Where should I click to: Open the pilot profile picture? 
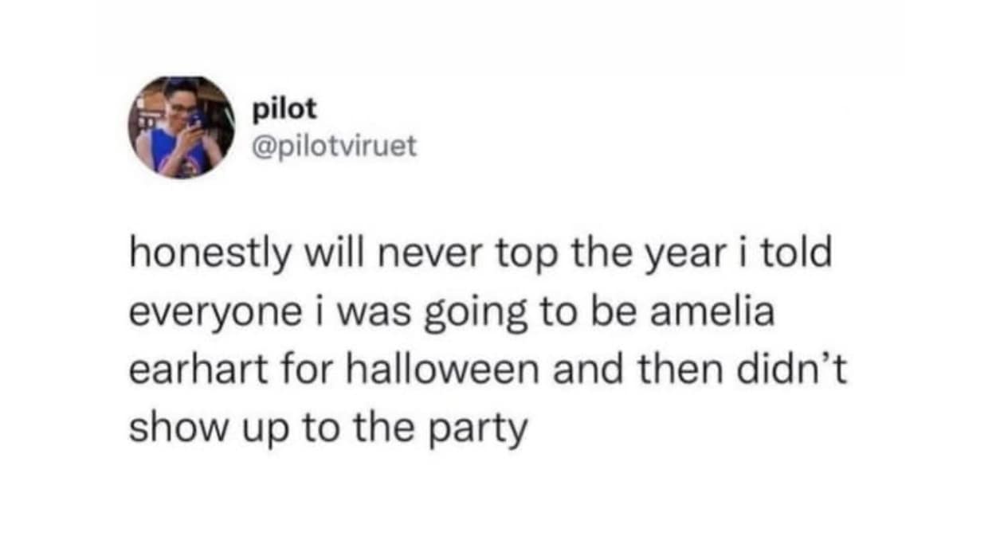182,127
